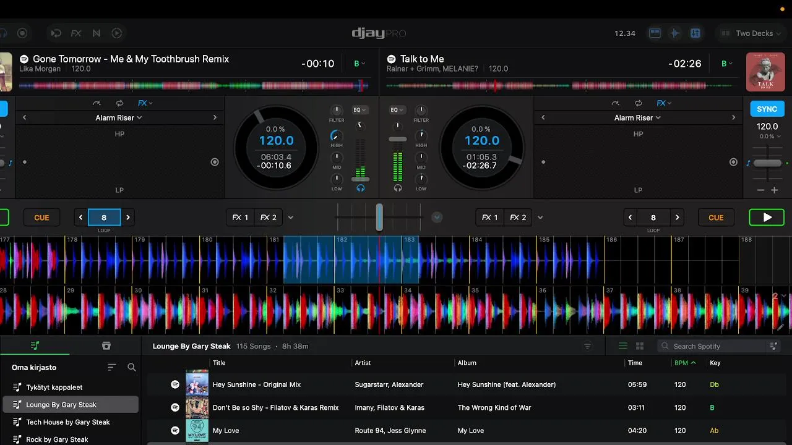Open Tech House by Gary Steak playlist
792x445 pixels.
coord(69,422)
